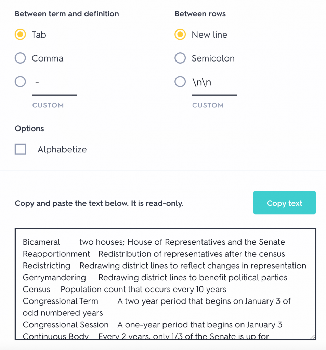This screenshot has width=326, height=350.
Task: Select the Semicolon row separator
Action: pyautogui.click(x=180, y=58)
